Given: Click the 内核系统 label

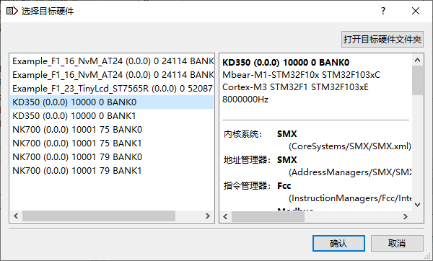Looking at the screenshot, I should [x=242, y=134].
